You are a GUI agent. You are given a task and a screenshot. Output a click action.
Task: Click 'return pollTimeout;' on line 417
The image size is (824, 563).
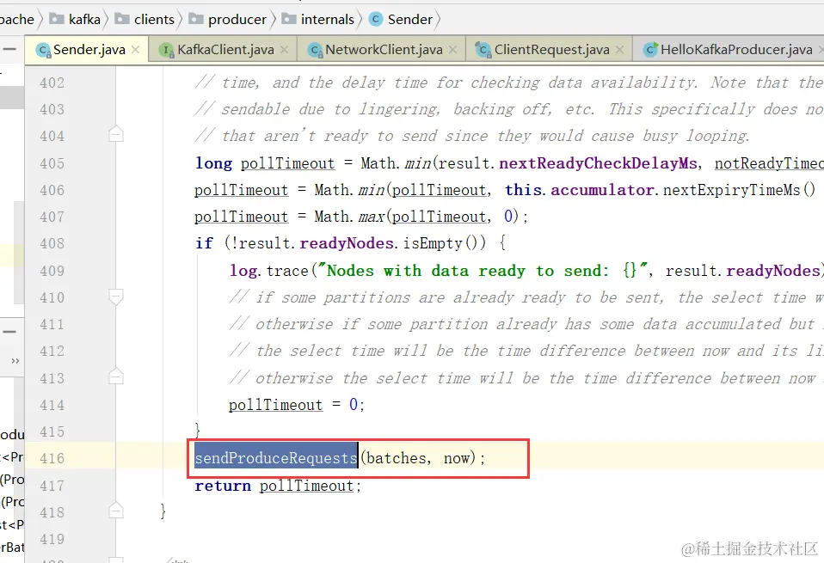click(x=278, y=486)
